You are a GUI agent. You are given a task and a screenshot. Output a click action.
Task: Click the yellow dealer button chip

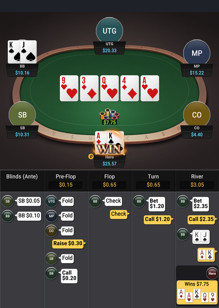coord(91,156)
